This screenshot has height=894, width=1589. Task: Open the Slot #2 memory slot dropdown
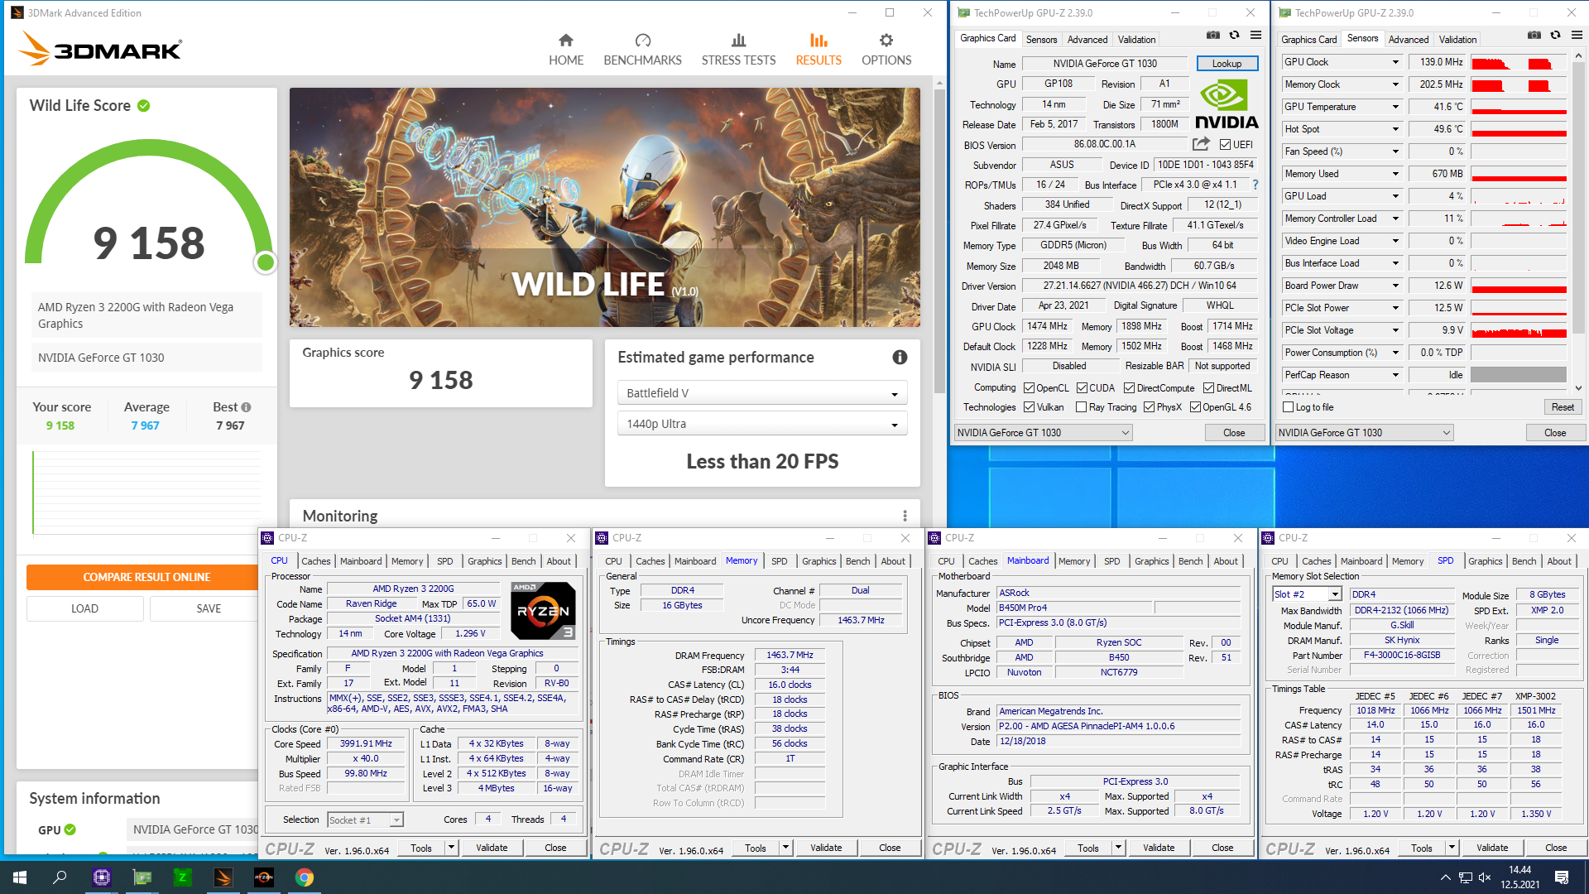(1307, 594)
